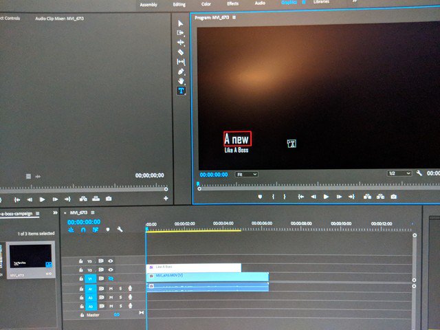The image size is (440, 330).
Task: Open Program: MVI_6713 panel menu
Action: [x=234, y=17]
